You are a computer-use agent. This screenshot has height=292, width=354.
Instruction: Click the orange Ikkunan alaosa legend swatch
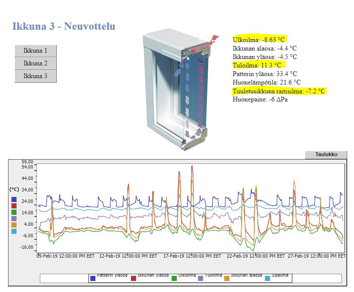point(227,278)
